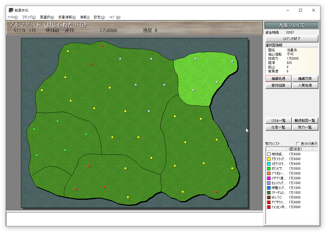Enable the 色分け表示 checkbox
The image size is (326, 232).
pos(297,144)
